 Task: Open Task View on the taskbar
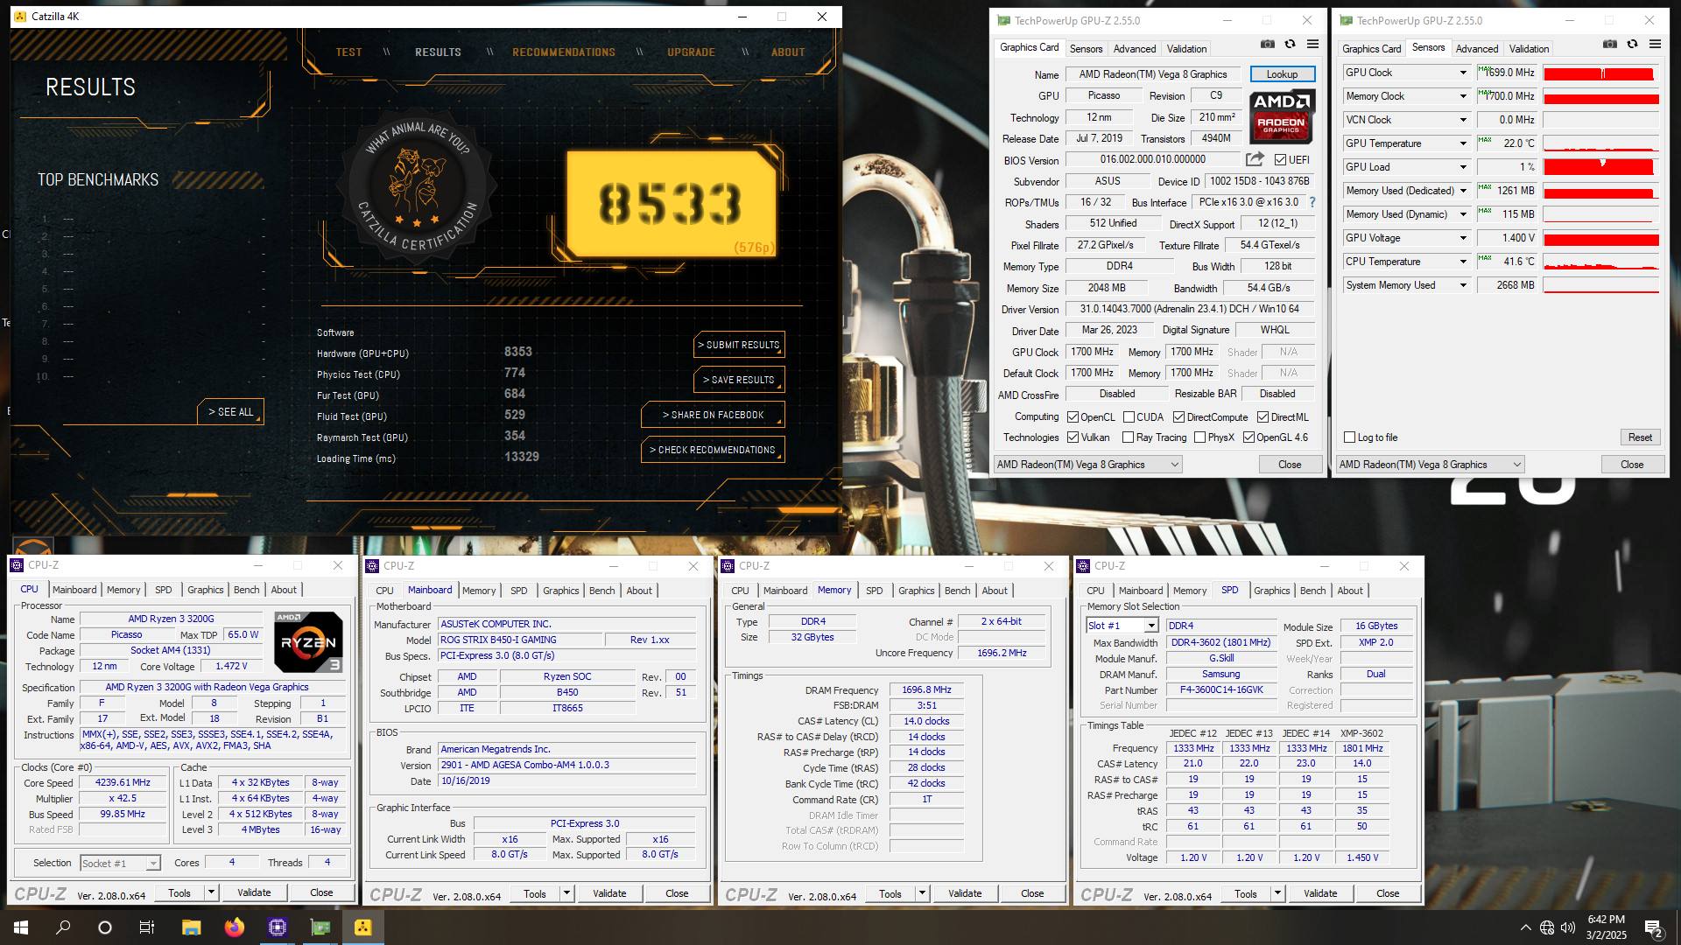[147, 927]
